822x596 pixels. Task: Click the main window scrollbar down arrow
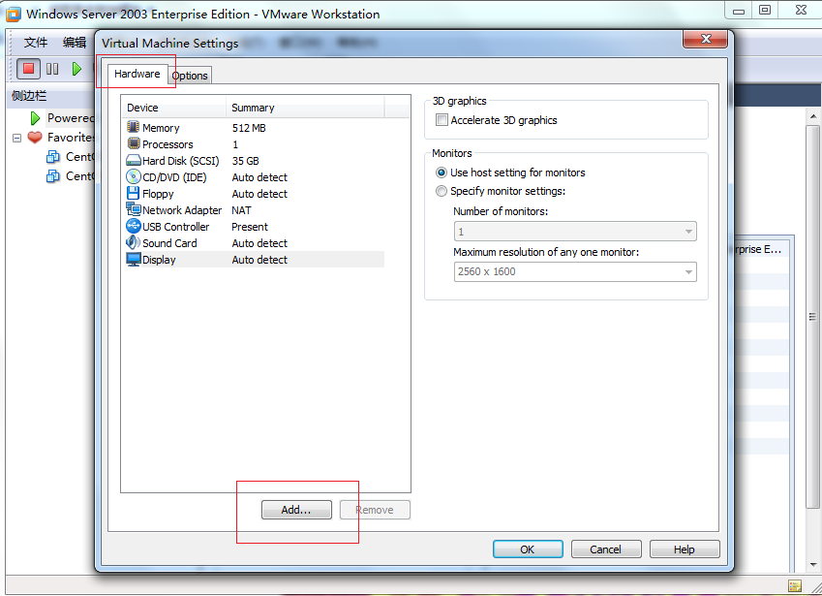click(813, 565)
